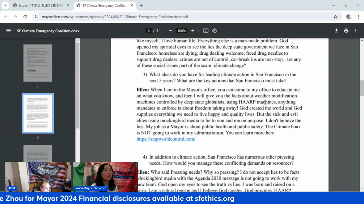Zoom in with the plus icon
Screen dimensions: 364x204
pyautogui.click(x=193, y=31)
